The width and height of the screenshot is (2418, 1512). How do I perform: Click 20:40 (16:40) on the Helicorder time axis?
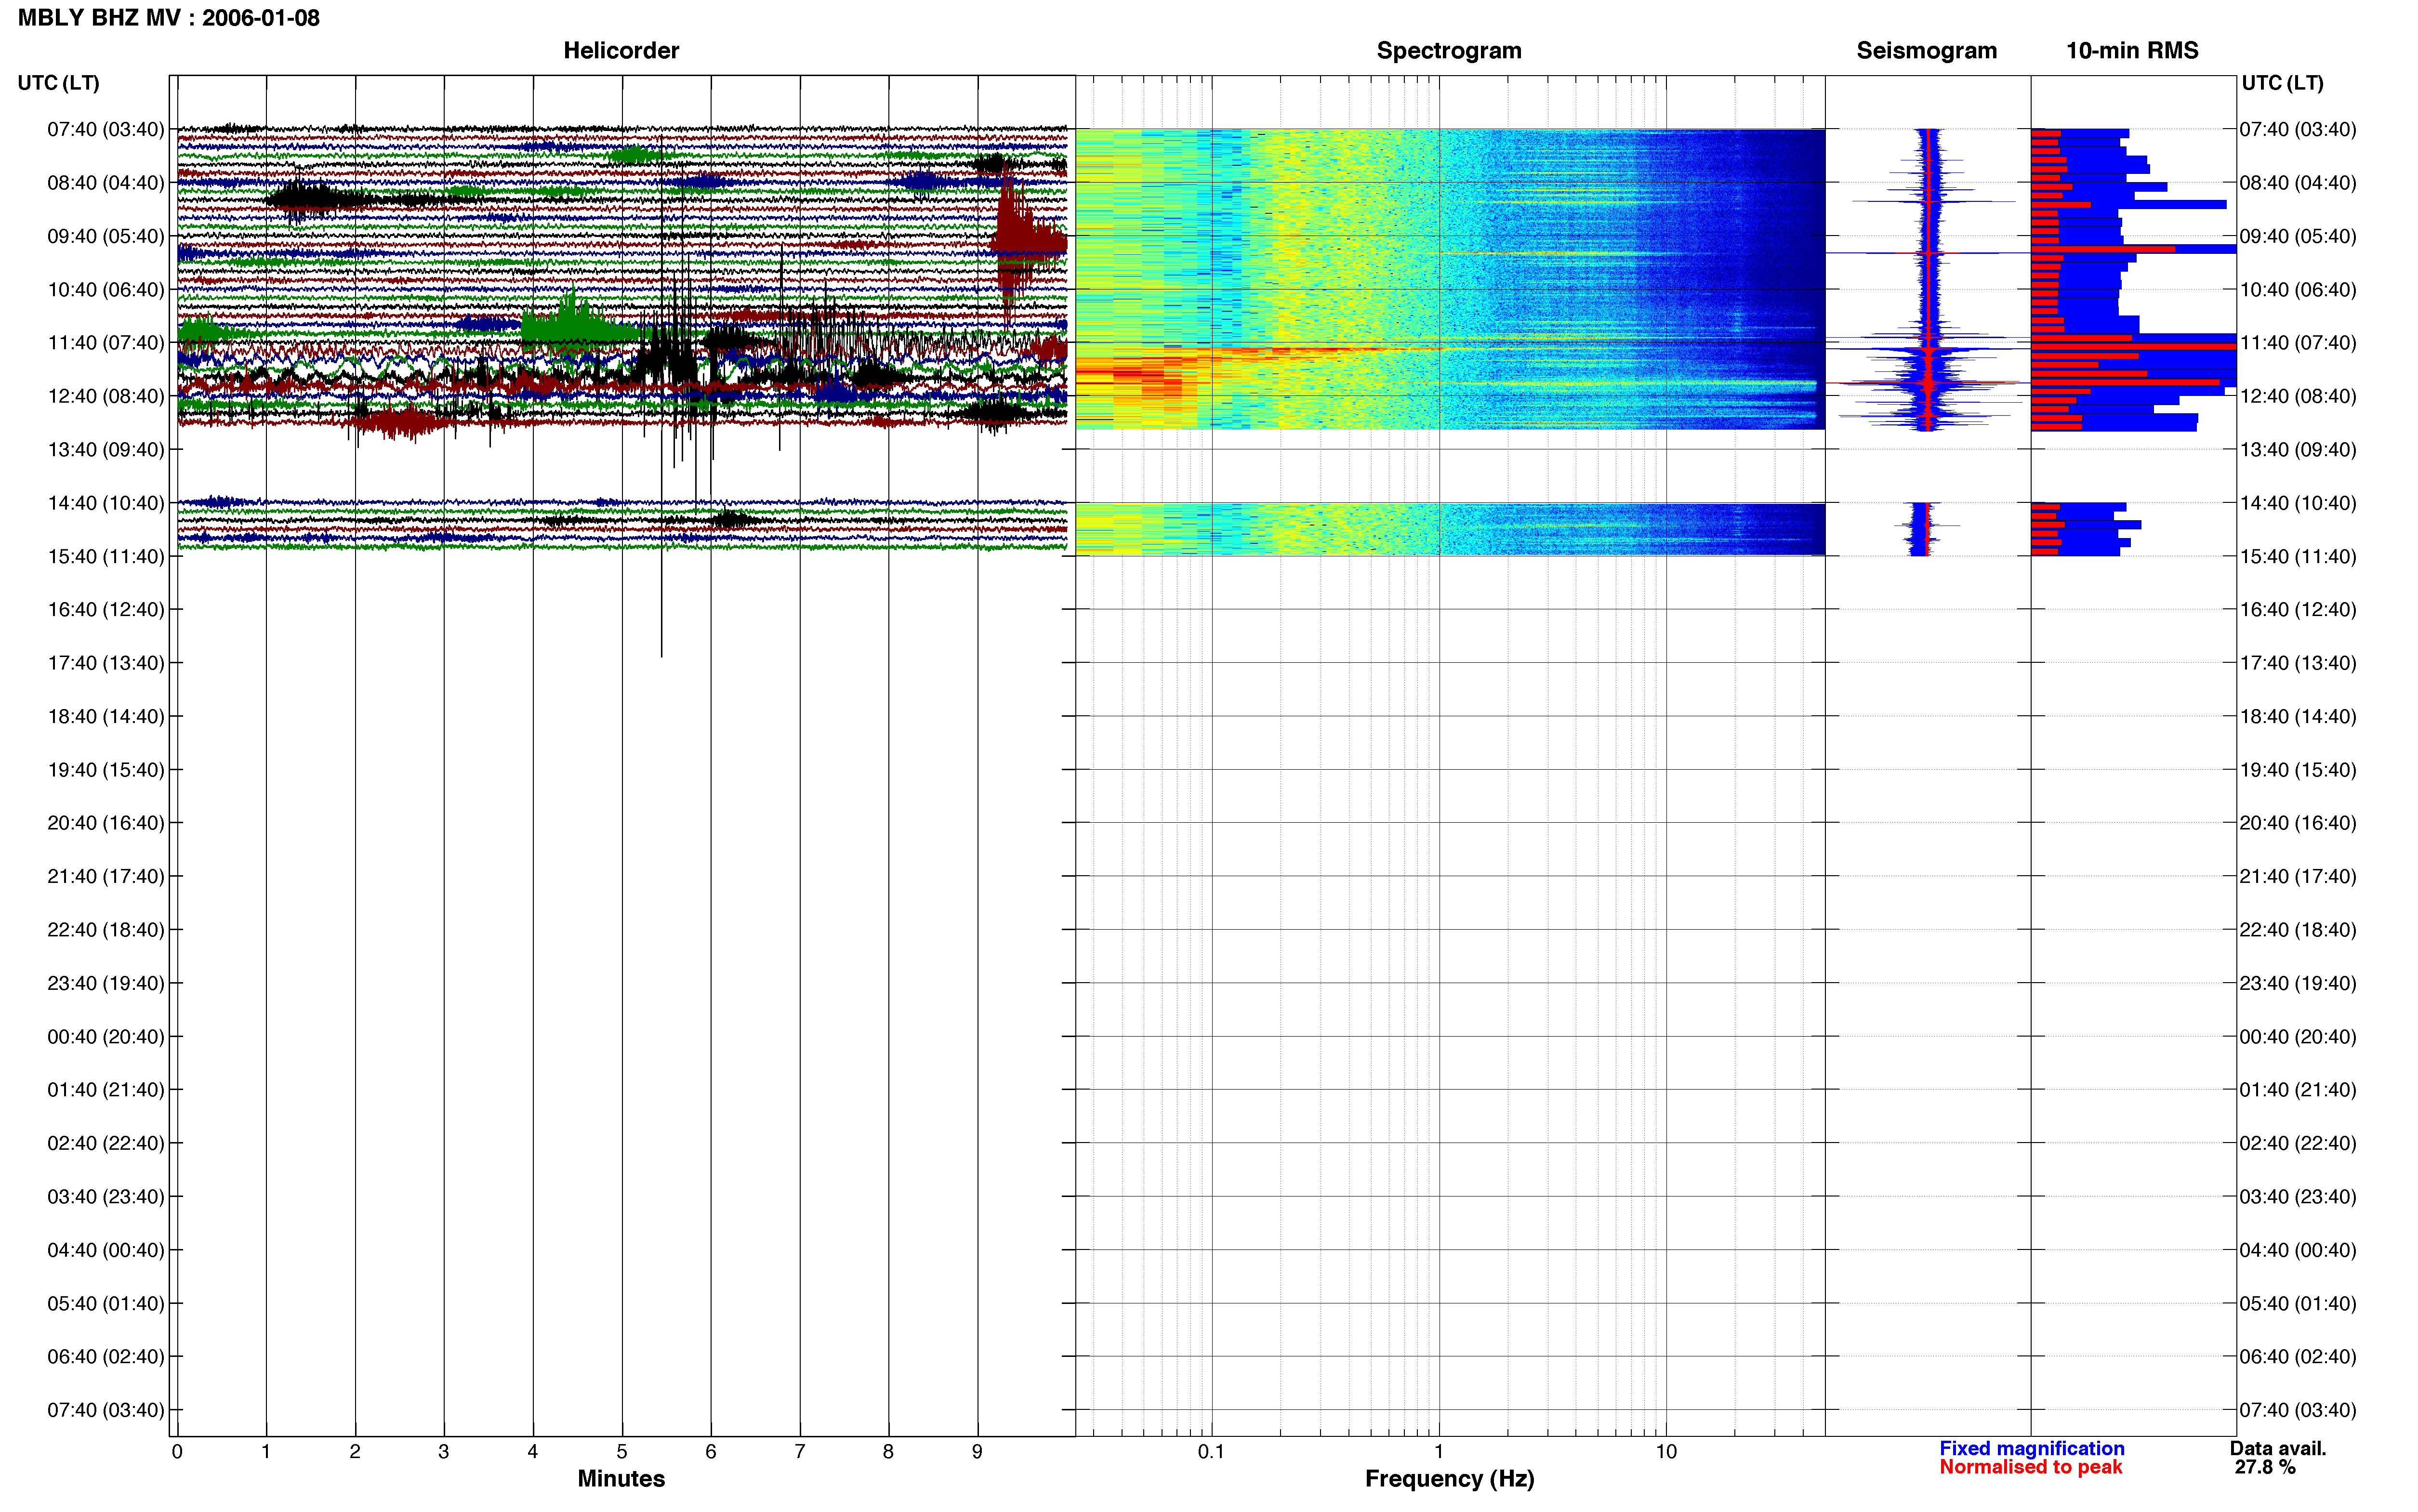[x=106, y=823]
